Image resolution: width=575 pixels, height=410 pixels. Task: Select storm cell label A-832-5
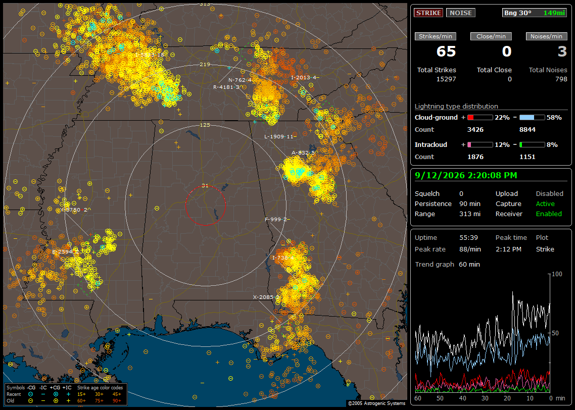tap(303, 153)
